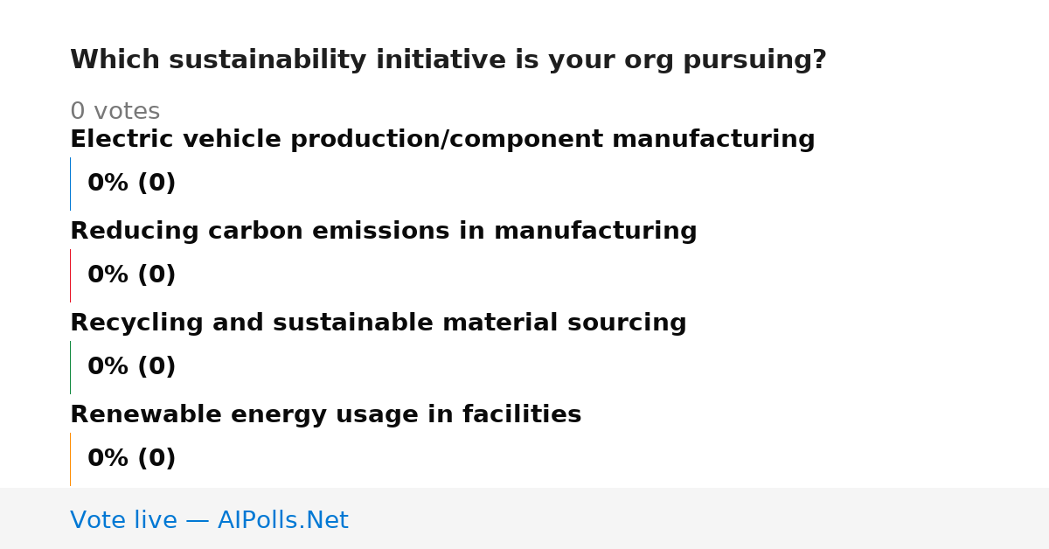Click the green result bar for Recycling
The image size is (1049, 549).
(x=70, y=367)
